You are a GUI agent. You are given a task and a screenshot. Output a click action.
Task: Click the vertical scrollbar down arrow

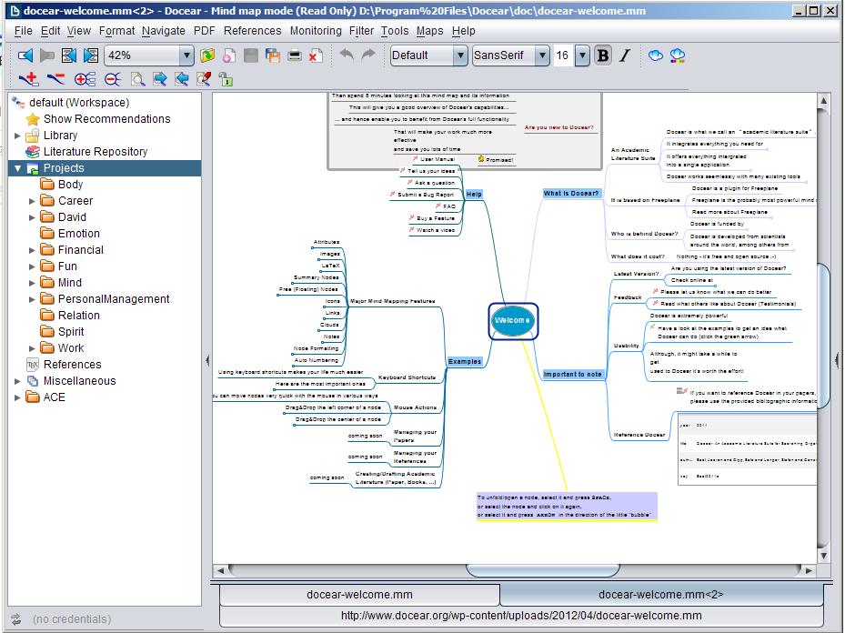tap(823, 556)
